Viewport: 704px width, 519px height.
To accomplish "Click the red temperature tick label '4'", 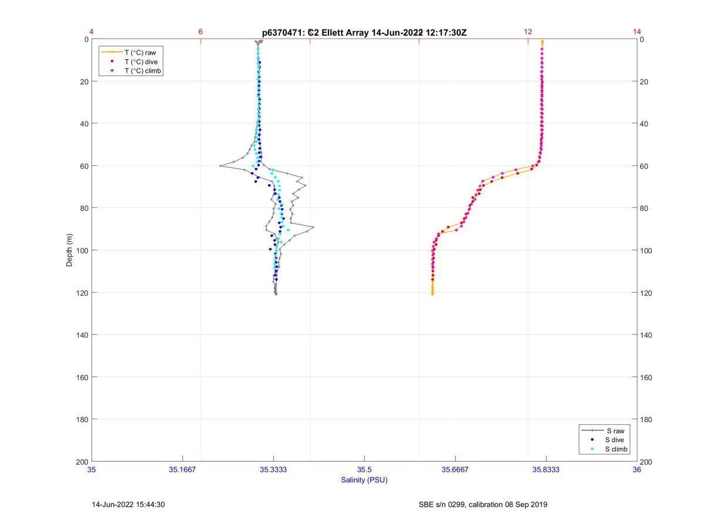I will [92, 32].
